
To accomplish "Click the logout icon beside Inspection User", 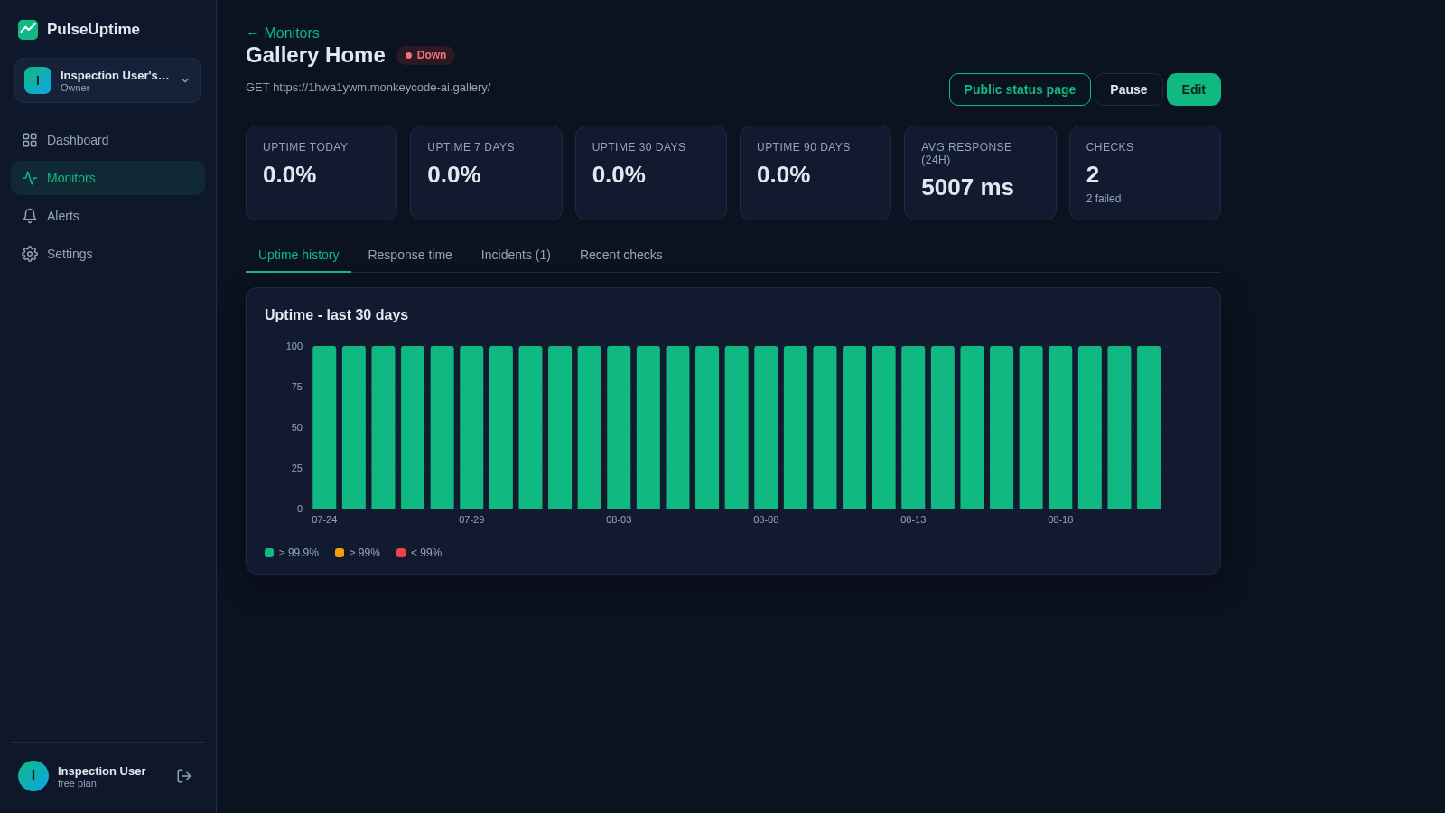I will [x=184, y=776].
